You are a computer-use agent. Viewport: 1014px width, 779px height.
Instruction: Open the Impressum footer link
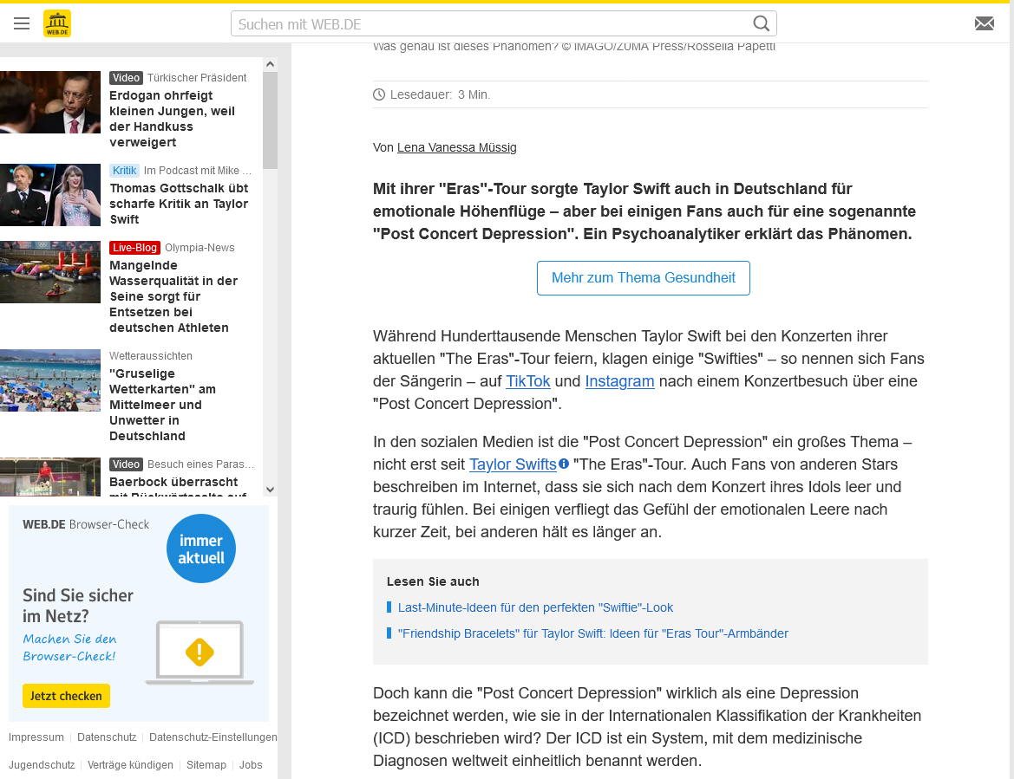[x=36, y=737]
